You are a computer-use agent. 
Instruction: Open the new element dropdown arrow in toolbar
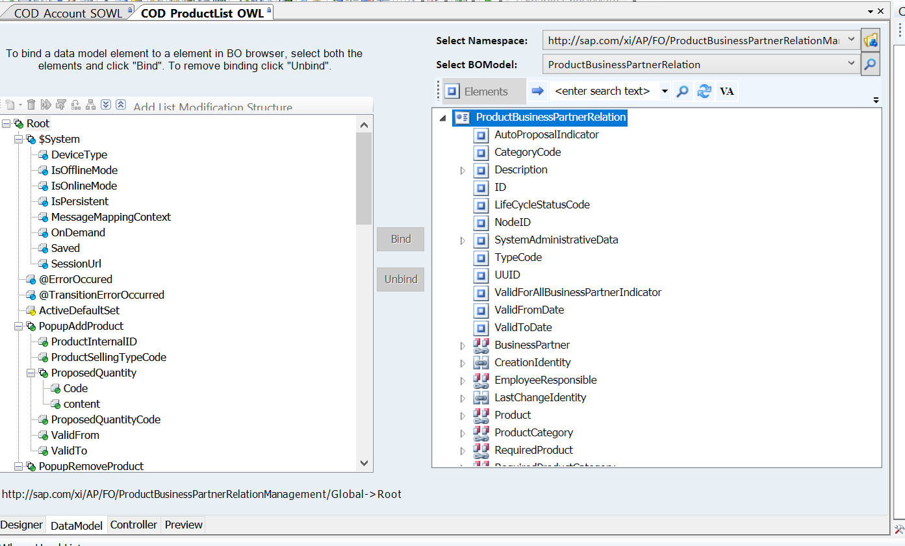[x=20, y=105]
